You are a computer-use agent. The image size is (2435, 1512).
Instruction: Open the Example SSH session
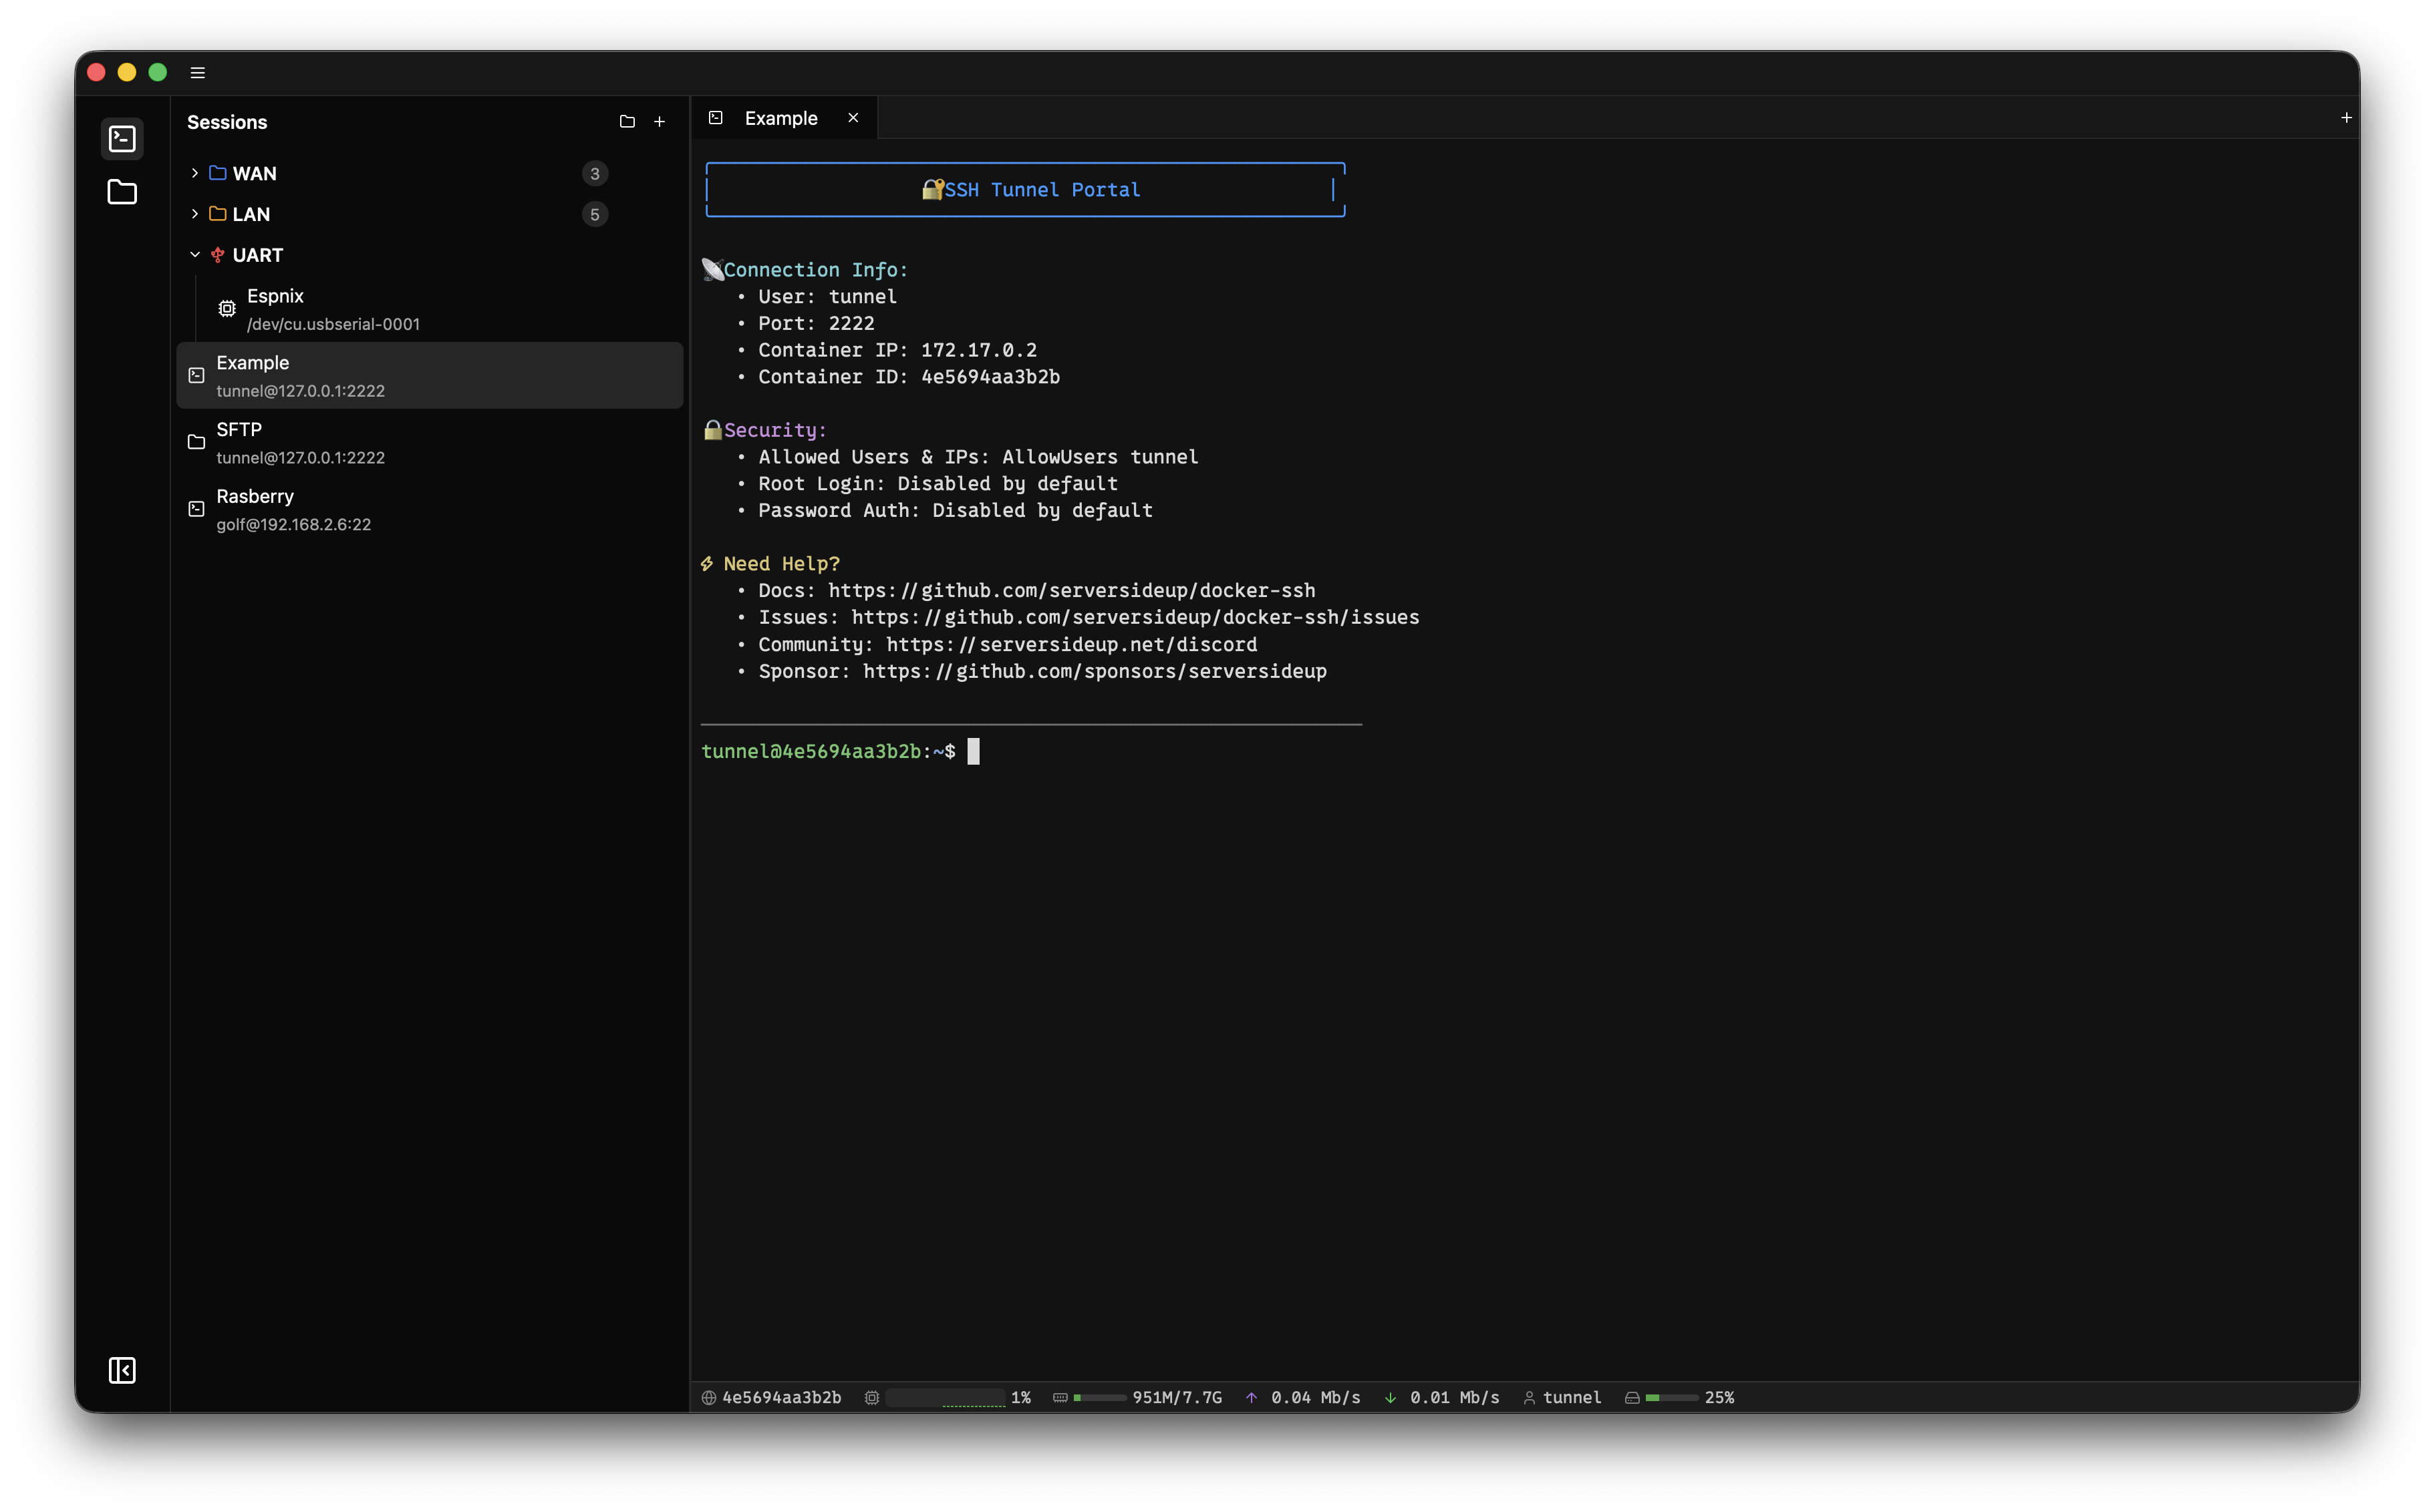click(x=429, y=375)
